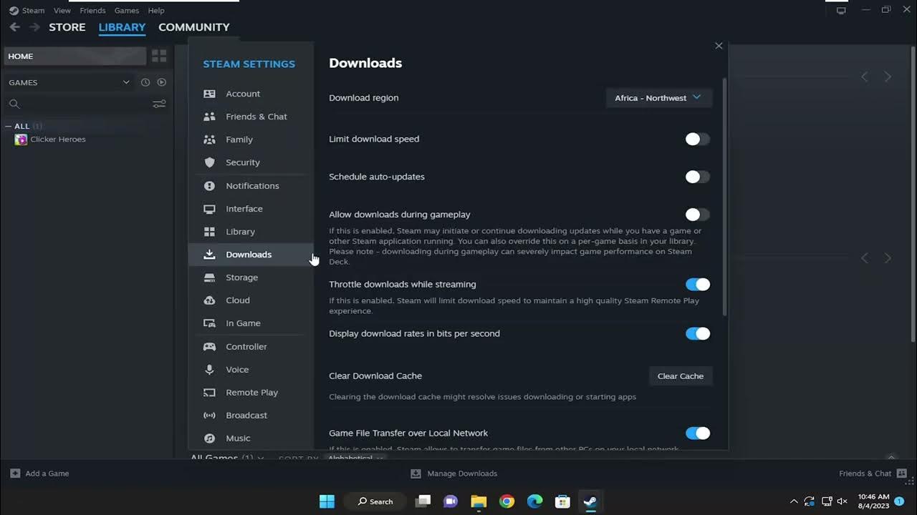Click the Family settings icon
Screen dimensions: 917x515
pyautogui.click(x=209, y=139)
